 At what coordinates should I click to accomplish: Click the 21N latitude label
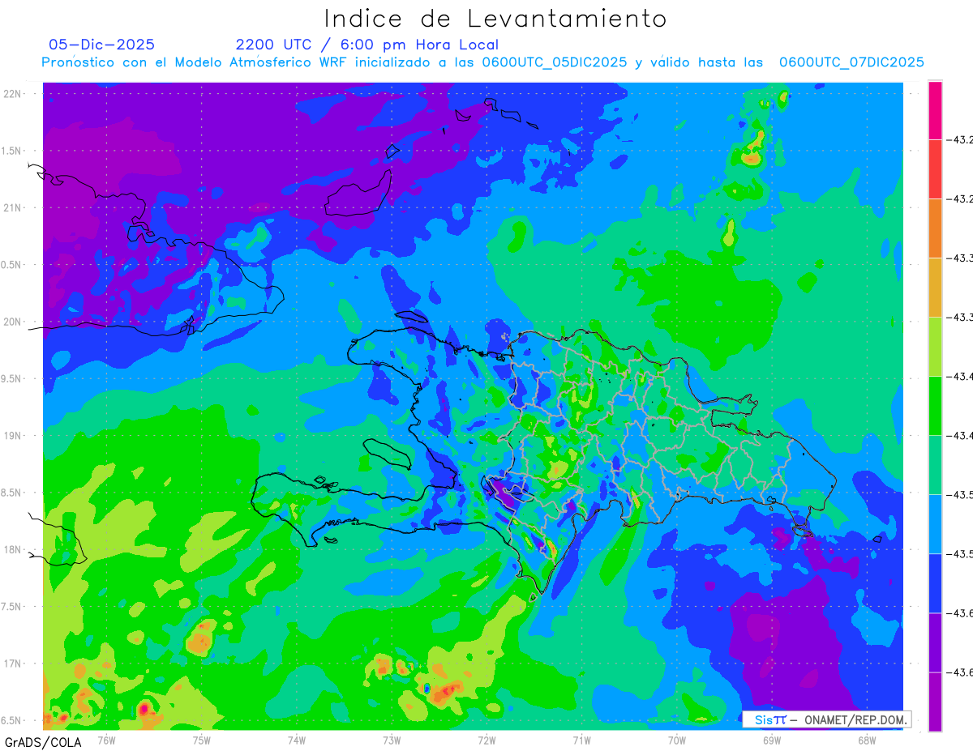point(14,207)
